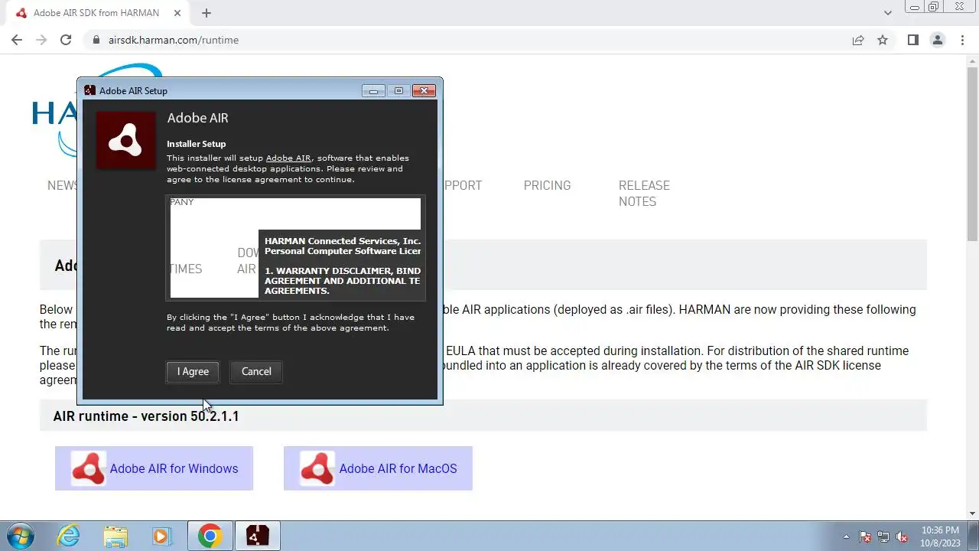Open Action Center flag icon
The image size is (979, 551).
tap(865, 536)
